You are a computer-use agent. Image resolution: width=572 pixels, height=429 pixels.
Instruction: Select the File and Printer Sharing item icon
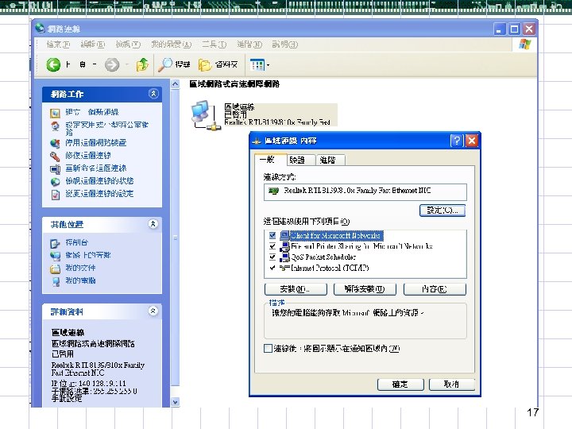pyautogui.click(x=284, y=246)
